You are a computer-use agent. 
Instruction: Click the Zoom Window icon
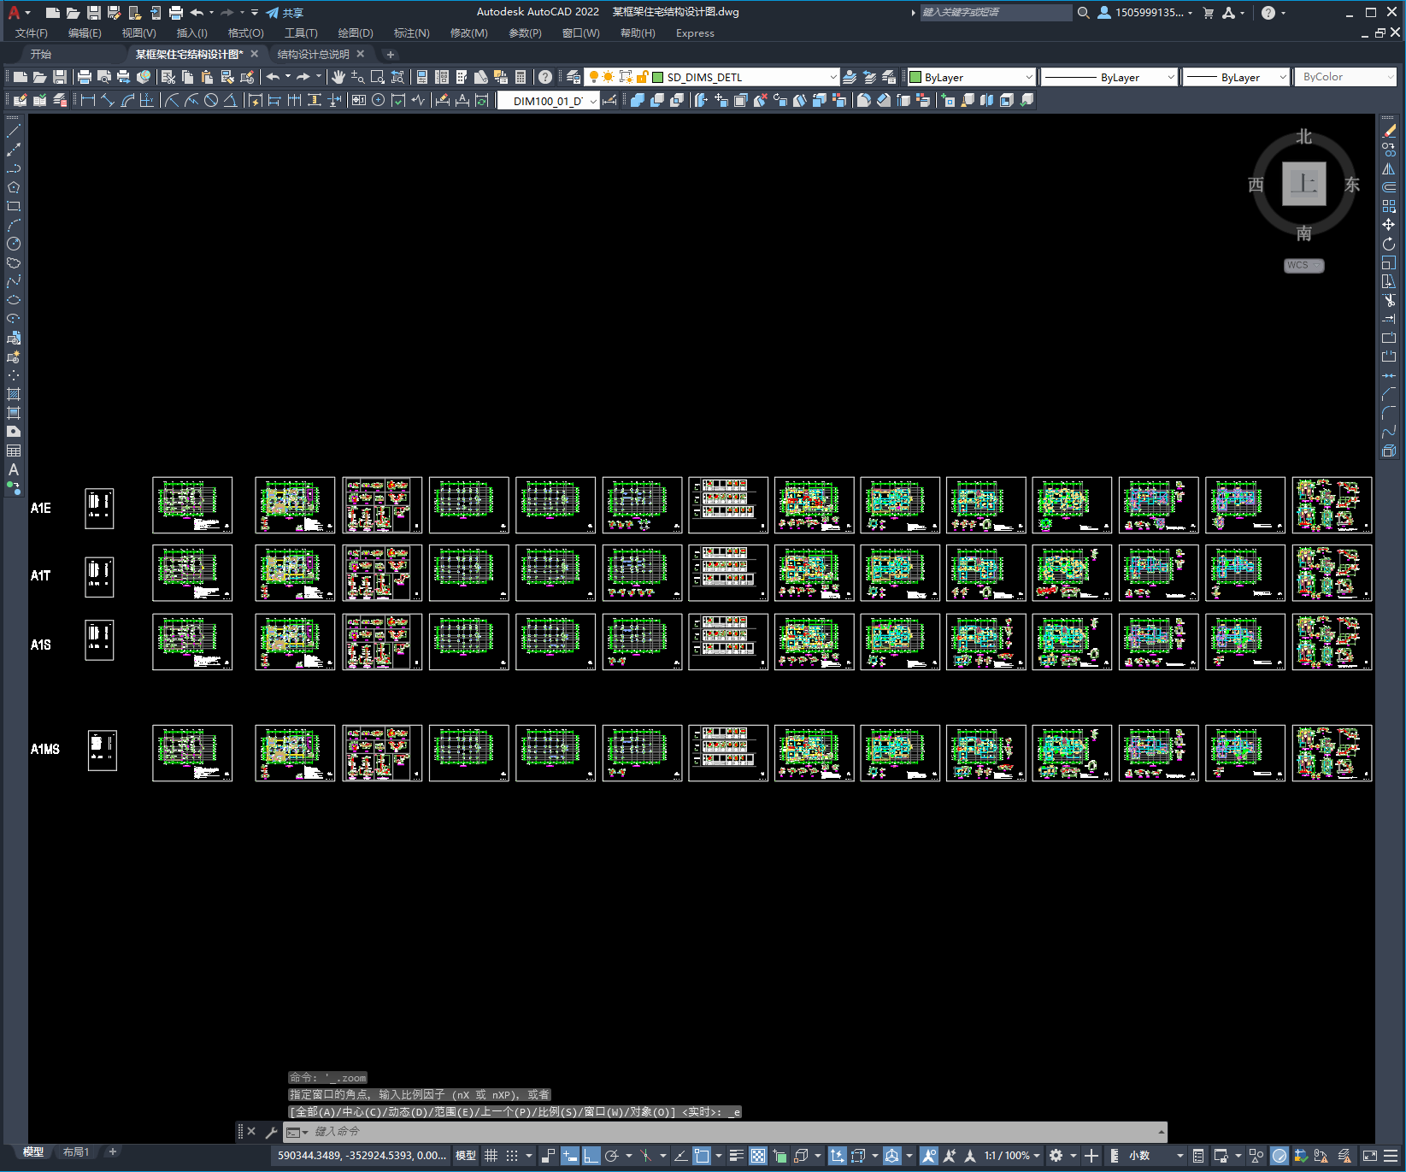[x=378, y=77]
